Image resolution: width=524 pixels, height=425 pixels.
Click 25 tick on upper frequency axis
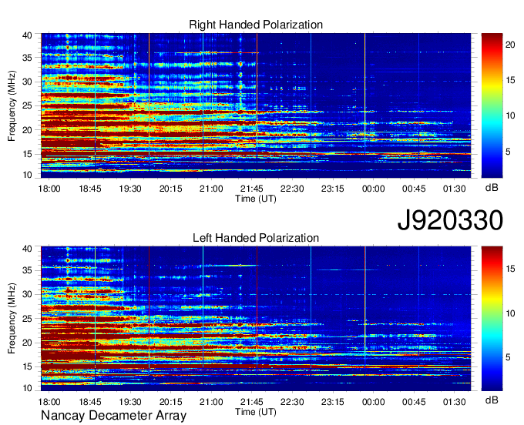[27, 105]
